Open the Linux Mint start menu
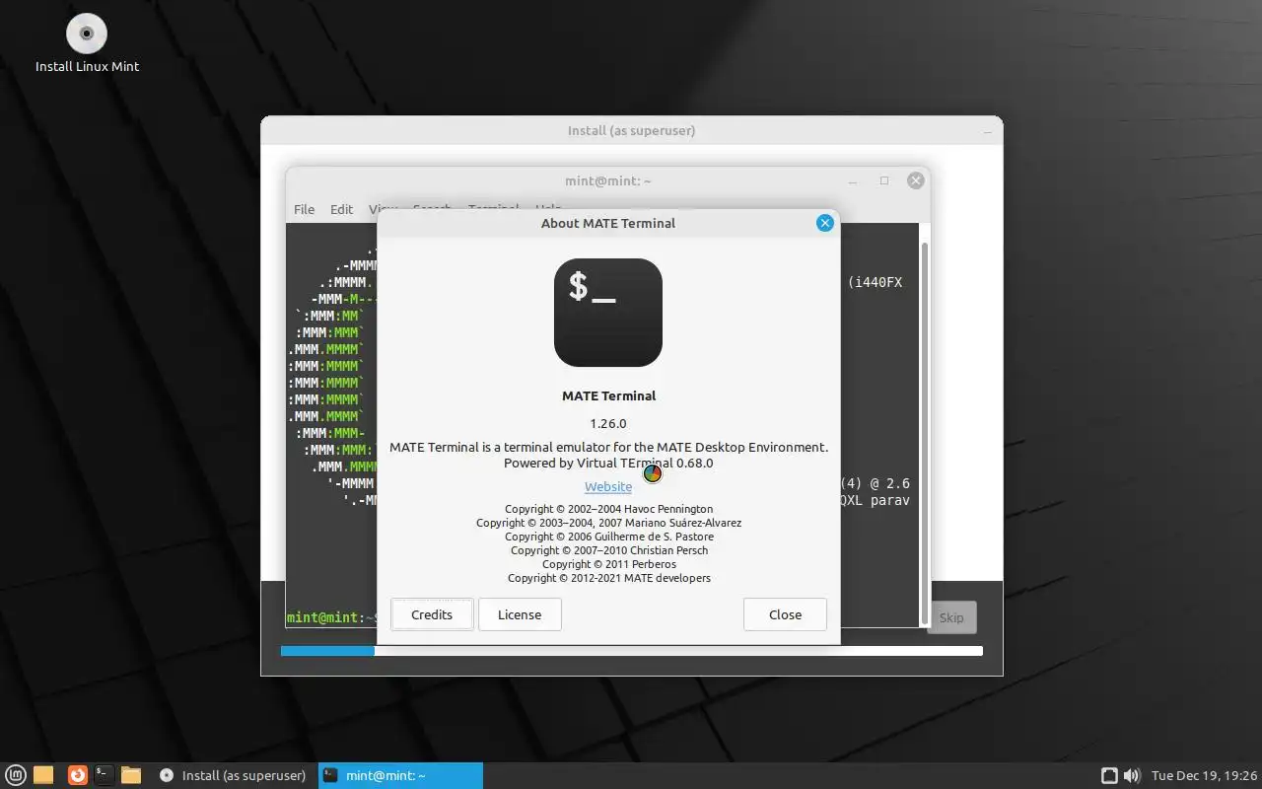Image resolution: width=1262 pixels, height=789 pixels. 16,775
